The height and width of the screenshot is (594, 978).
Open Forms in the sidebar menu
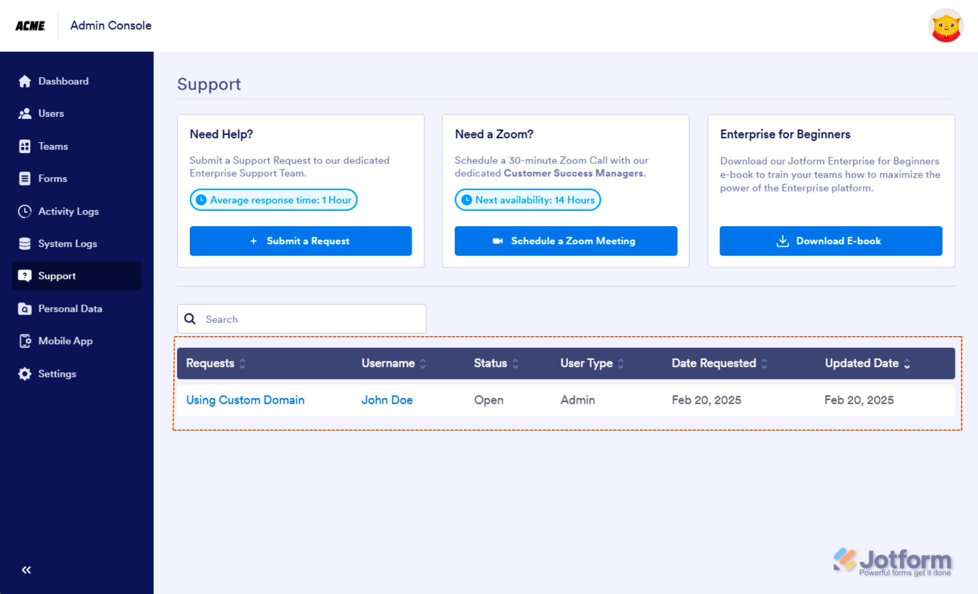point(52,179)
